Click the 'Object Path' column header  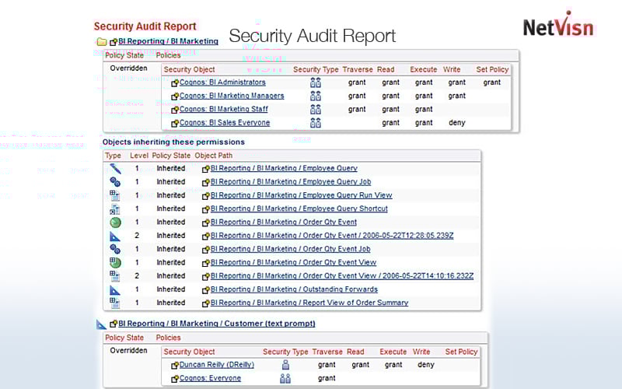213,156
